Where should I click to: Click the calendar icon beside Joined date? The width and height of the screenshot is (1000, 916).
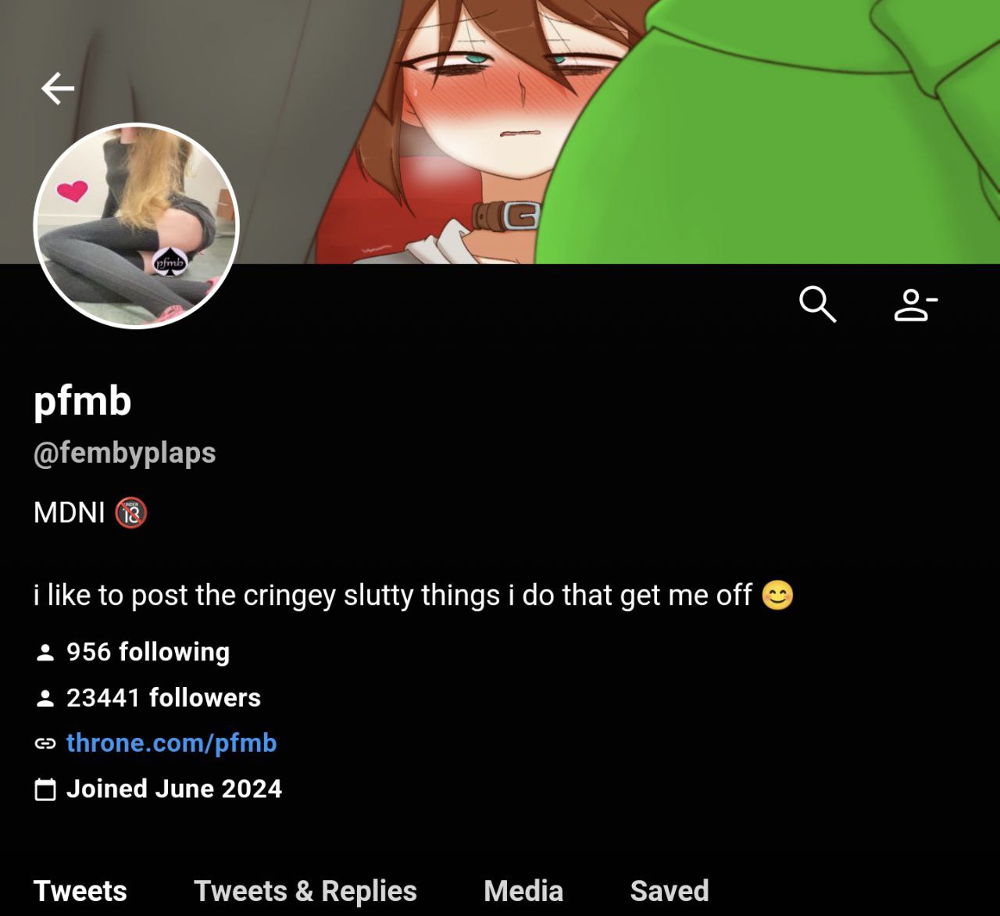point(45,789)
